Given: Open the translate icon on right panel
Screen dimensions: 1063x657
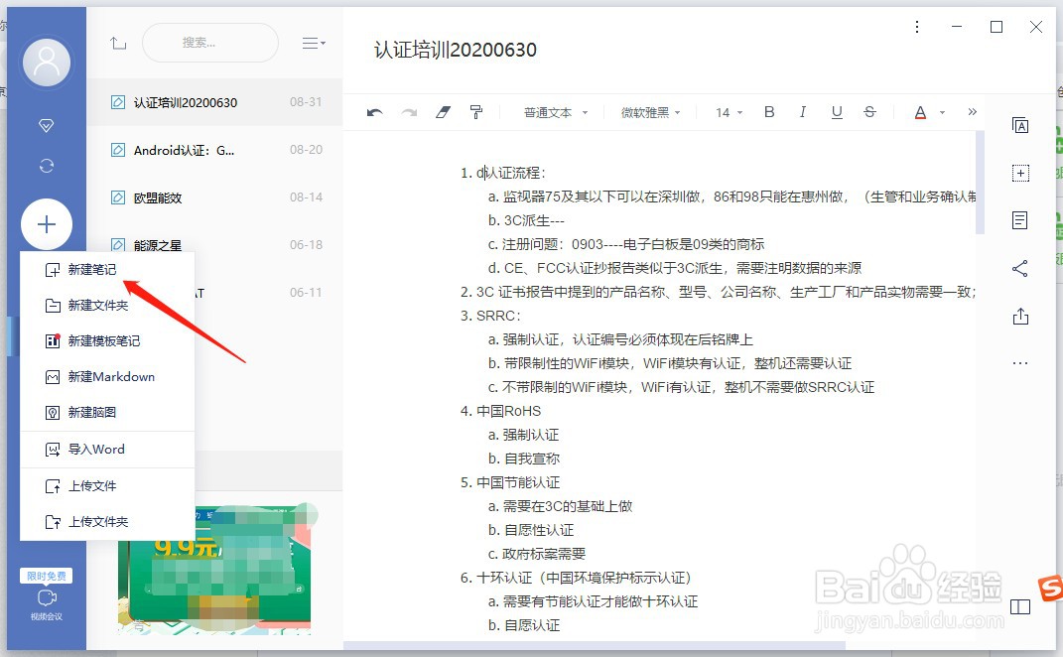Looking at the screenshot, I should tap(1020, 126).
